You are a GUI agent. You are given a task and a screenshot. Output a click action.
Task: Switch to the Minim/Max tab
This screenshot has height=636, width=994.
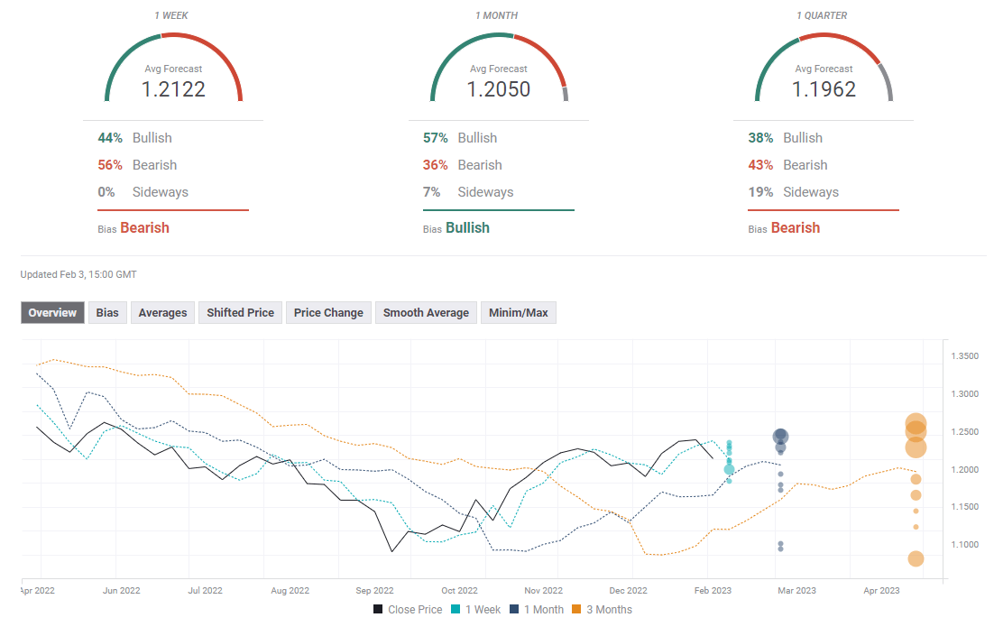tap(518, 312)
